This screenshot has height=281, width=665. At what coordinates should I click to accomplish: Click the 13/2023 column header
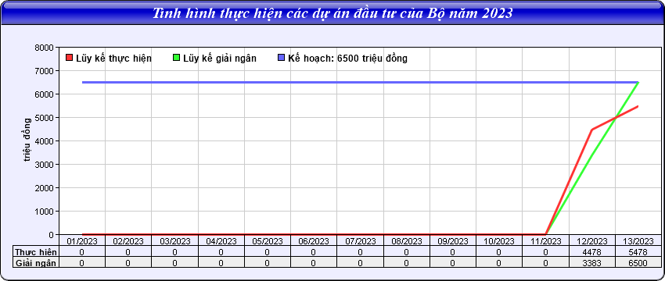638,241
